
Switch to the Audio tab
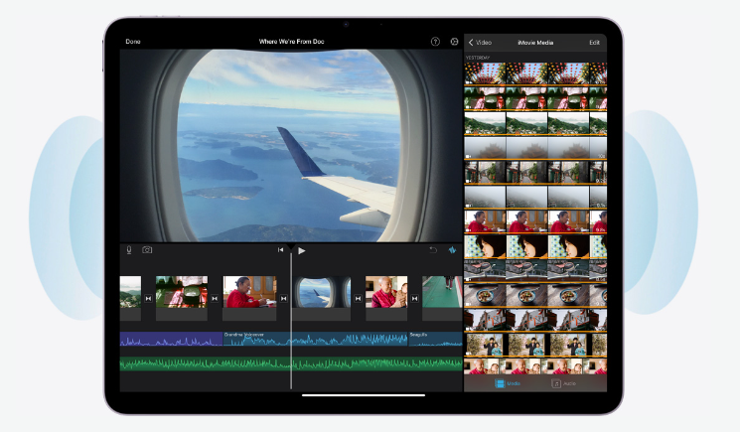(x=563, y=383)
